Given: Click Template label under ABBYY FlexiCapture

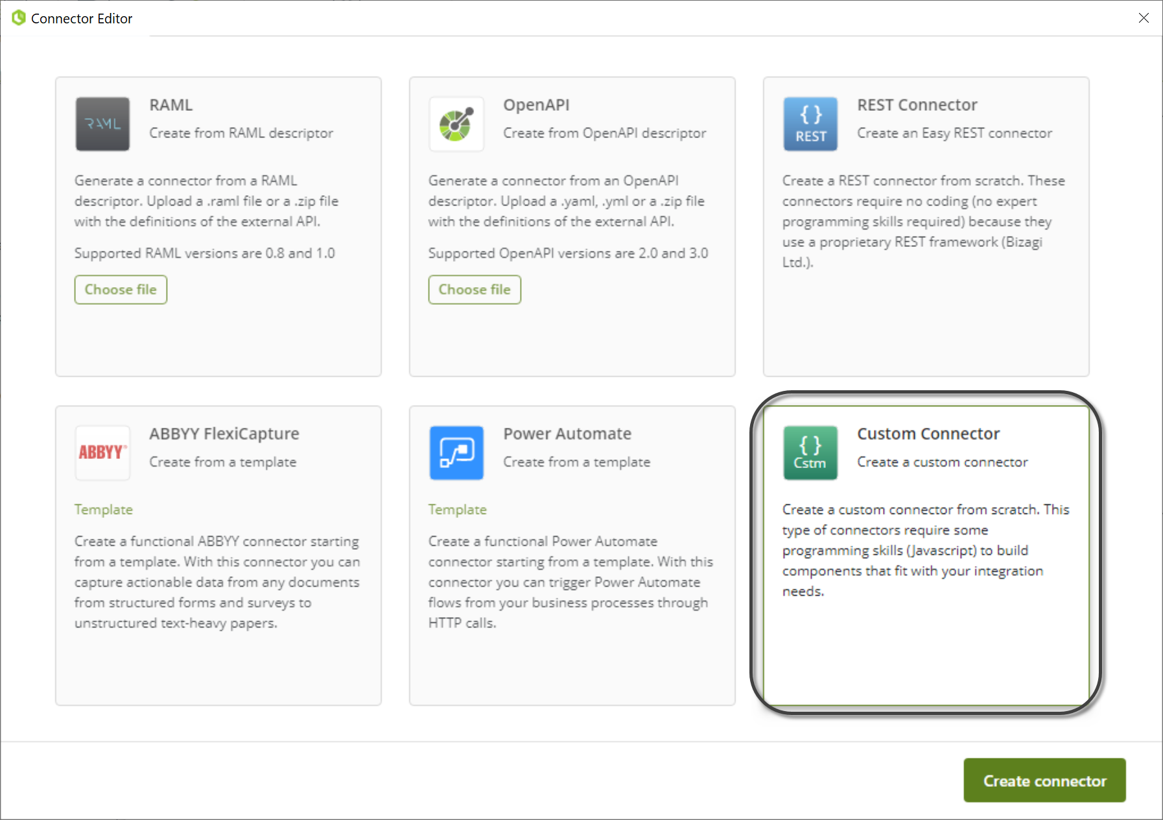Looking at the screenshot, I should click(x=104, y=510).
